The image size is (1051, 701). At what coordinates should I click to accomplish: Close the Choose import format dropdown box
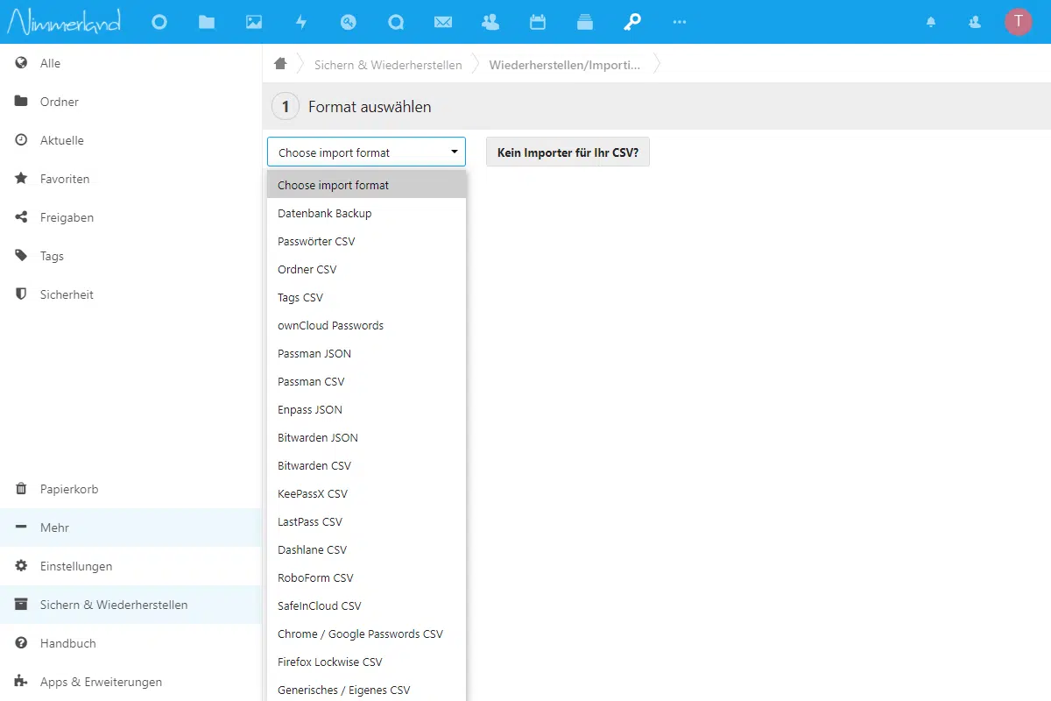[366, 152]
